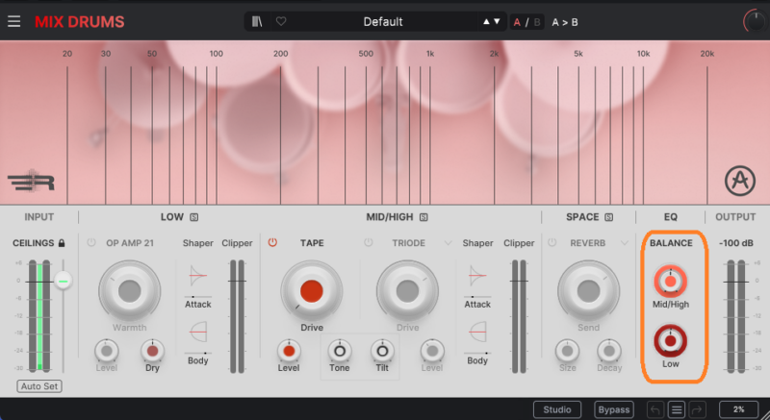The height and width of the screenshot is (420, 770).
Task: Click the Bypass button
Action: (613, 409)
